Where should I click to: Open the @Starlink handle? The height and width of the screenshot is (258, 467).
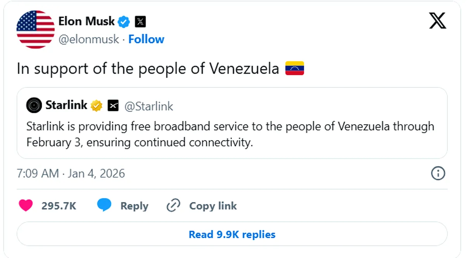pos(149,106)
